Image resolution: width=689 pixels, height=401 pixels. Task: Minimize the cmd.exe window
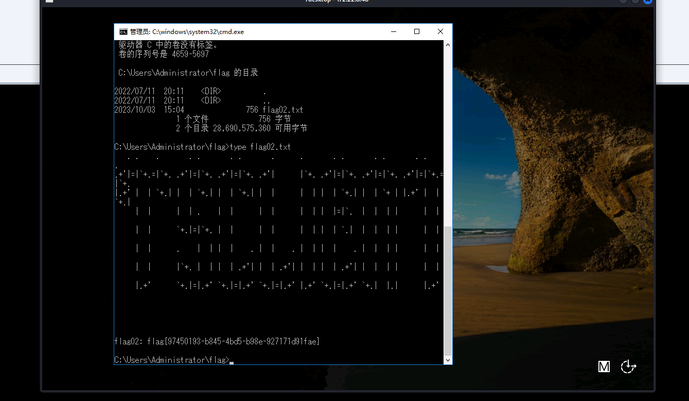[393, 31]
